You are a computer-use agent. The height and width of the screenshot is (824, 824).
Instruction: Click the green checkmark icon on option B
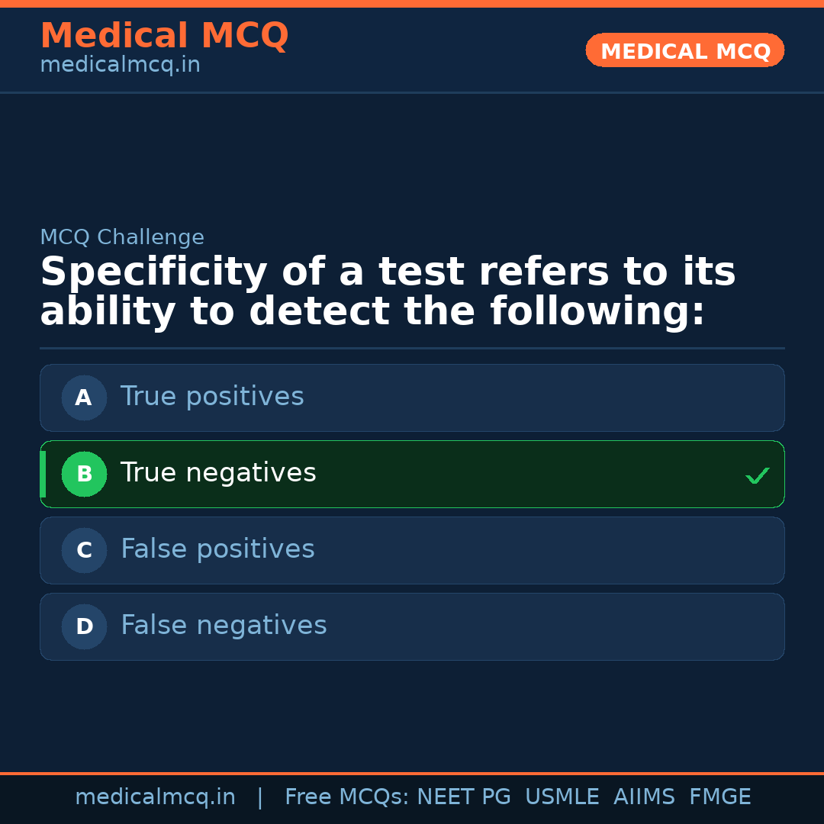pos(757,475)
